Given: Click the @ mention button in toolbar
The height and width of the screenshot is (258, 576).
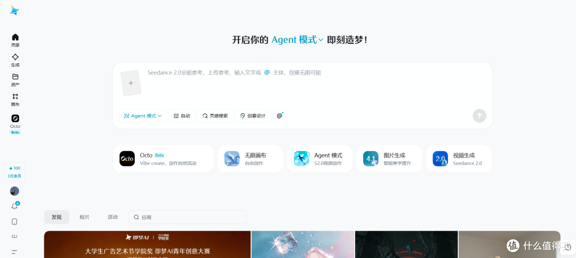Looking at the screenshot, I should pyautogui.click(x=279, y=116).
